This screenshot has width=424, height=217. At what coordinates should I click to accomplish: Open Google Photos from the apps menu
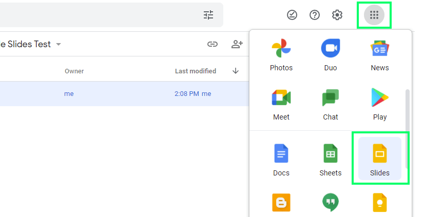point(281,55)
